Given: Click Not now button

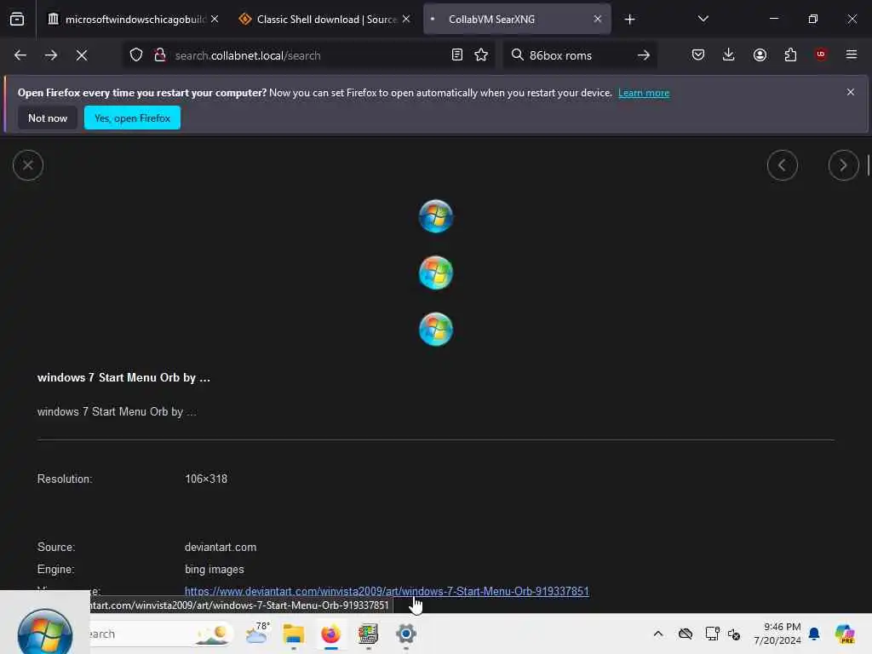Looking at the screenshot, I should (x=48, y=118).
